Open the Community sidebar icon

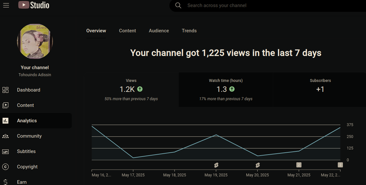[5, 136]
